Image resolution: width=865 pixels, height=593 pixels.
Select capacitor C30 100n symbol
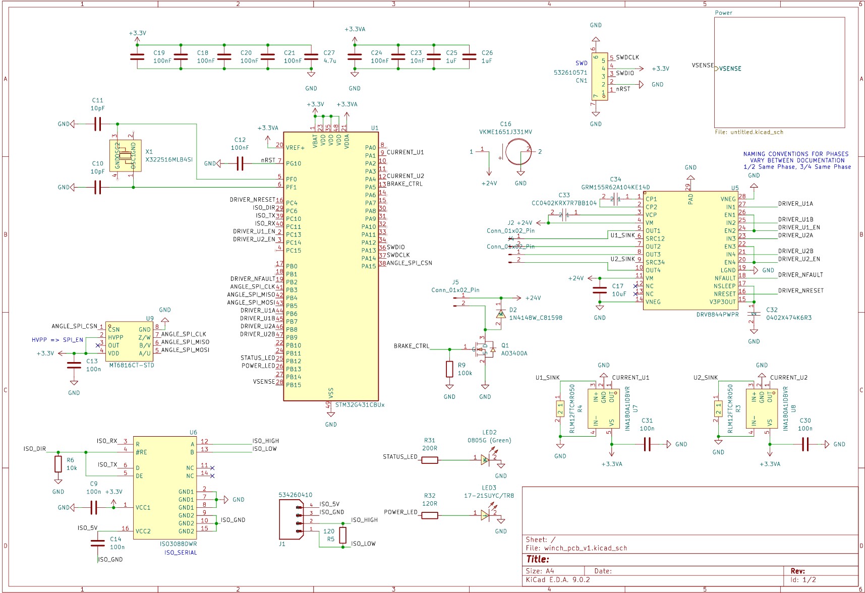point(805,444)
